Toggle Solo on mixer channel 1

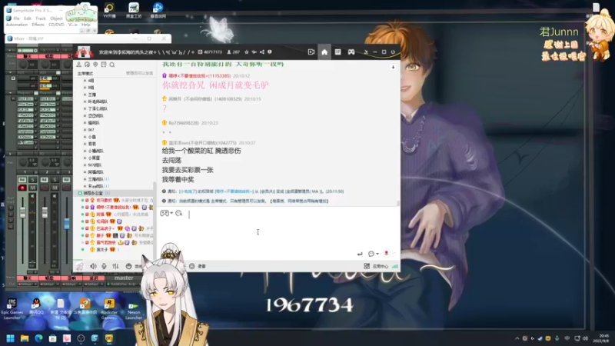pos(33,180)
